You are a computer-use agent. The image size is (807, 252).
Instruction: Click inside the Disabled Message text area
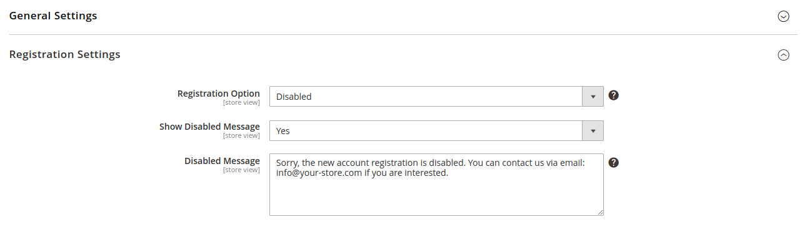click(x=436, y=196)
